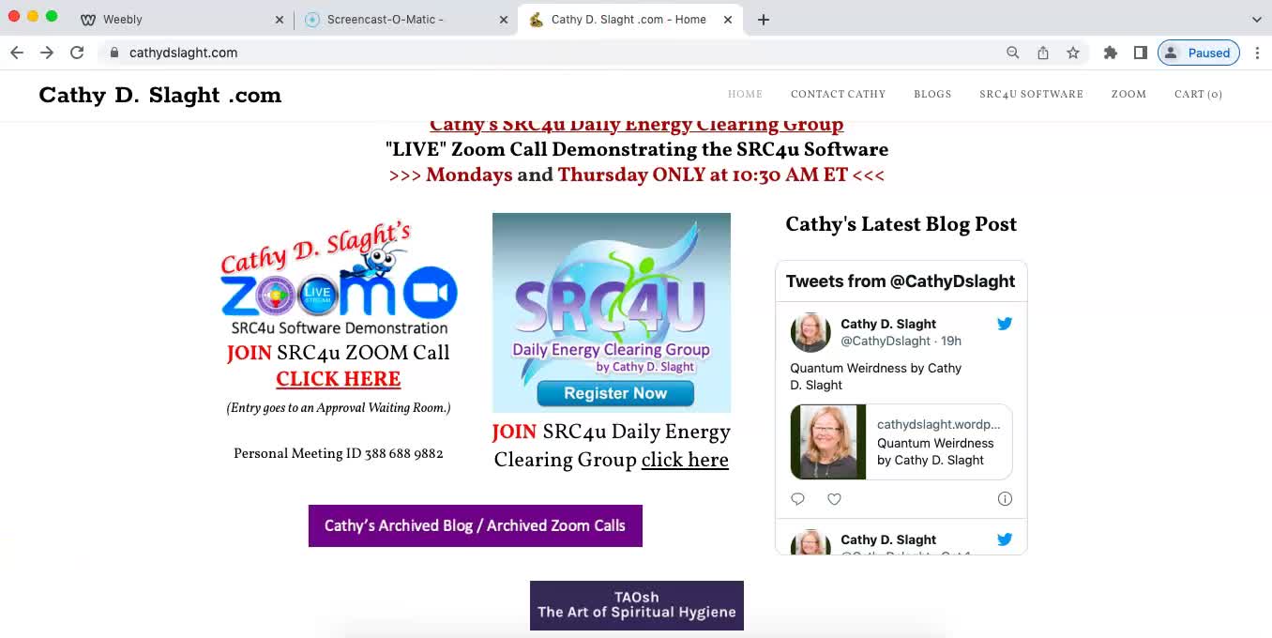Click the site lock icon in address bar
Viewport: 1272px width, 638px height.
click(114, 53)
